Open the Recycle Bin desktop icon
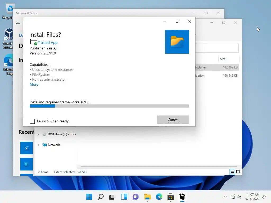 pos(8,11)
